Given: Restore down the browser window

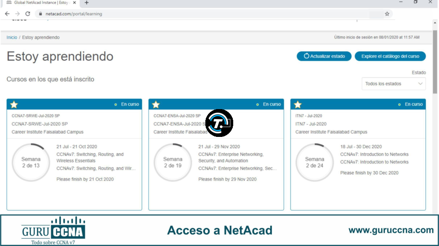Looking at the screenshot, I should 415,2.
